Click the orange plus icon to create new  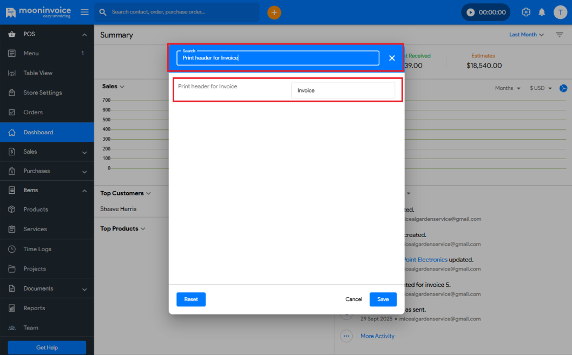click(274, 12)
